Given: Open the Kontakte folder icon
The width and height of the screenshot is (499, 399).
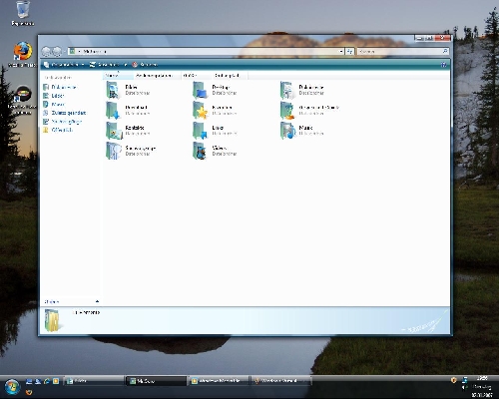Looking at the screenshot, I should [x=113, y=131].
